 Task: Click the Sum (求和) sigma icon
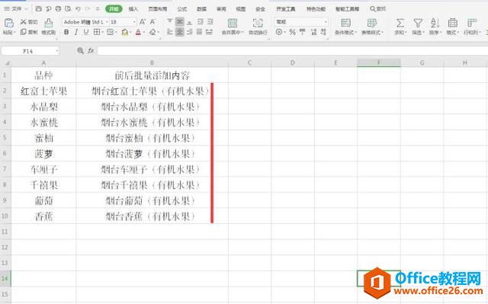coord(400,23)
